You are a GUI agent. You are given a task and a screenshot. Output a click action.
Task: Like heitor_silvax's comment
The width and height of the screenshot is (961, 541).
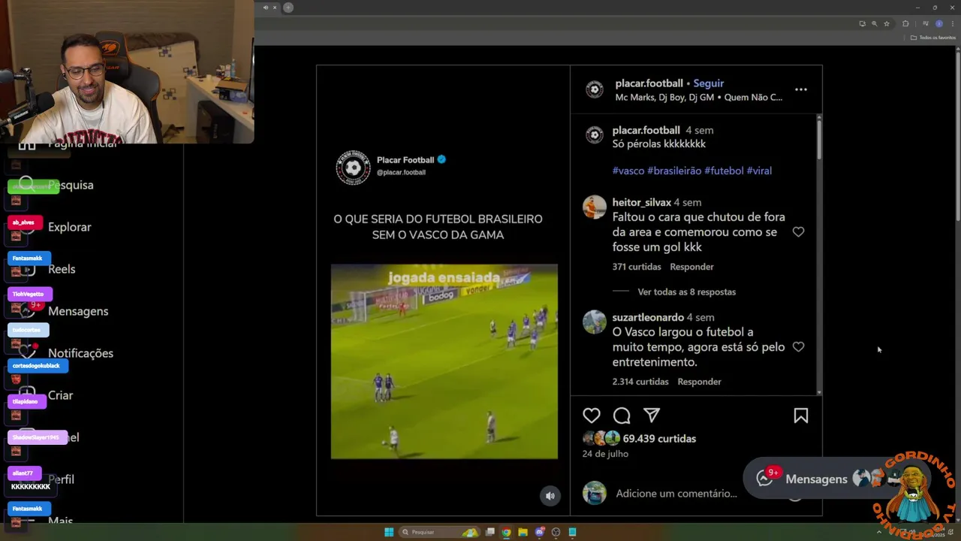tap(798, 232)
